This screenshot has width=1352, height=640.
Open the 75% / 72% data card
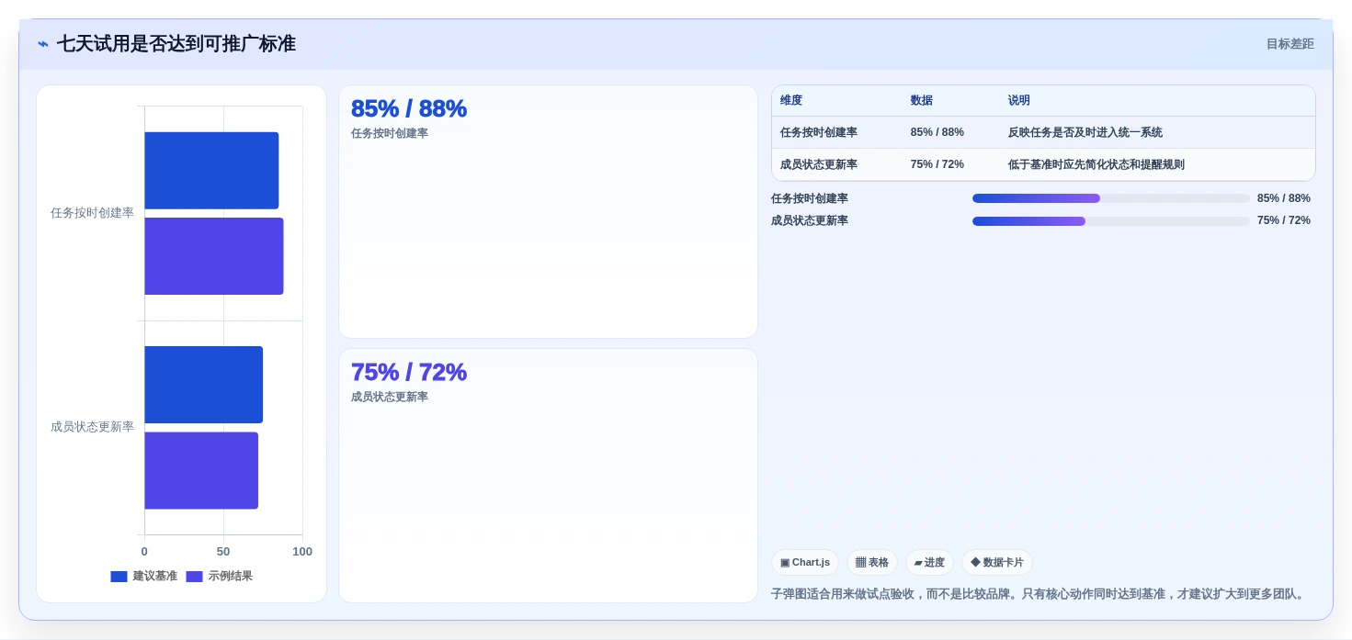(549, 476)
